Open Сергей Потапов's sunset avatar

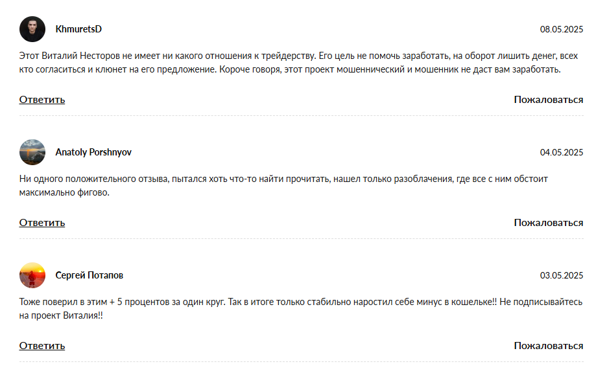(x=32, y=275)
